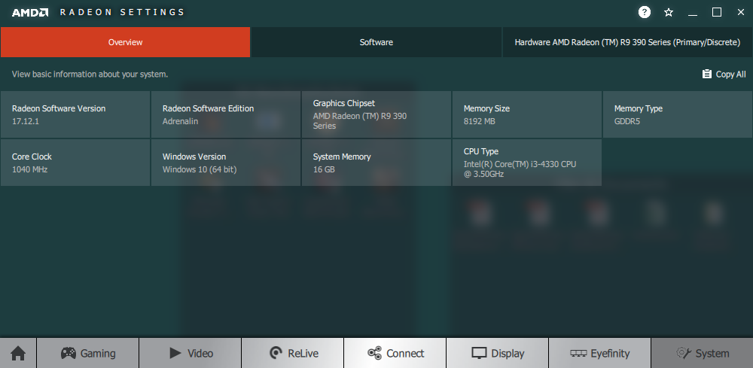The image size is (753, 368).
Task: Open the System section label
Action: coord(712,354)
